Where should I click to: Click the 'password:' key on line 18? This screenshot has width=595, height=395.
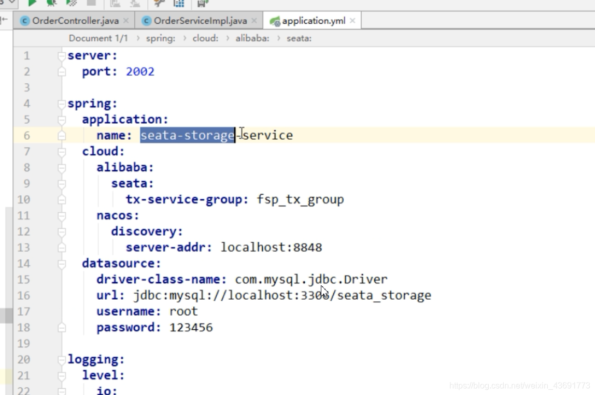(x=129, y=328)
